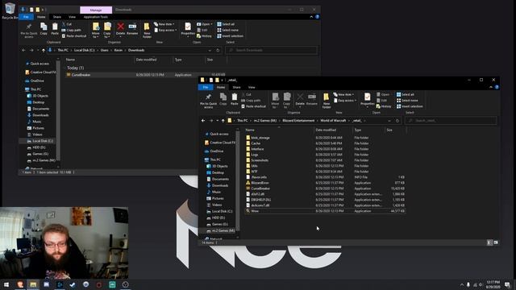Screen dimensions: 516x290
Task: Open the Move to dropdown in Downloads window
Action: [x=96, y=31]
